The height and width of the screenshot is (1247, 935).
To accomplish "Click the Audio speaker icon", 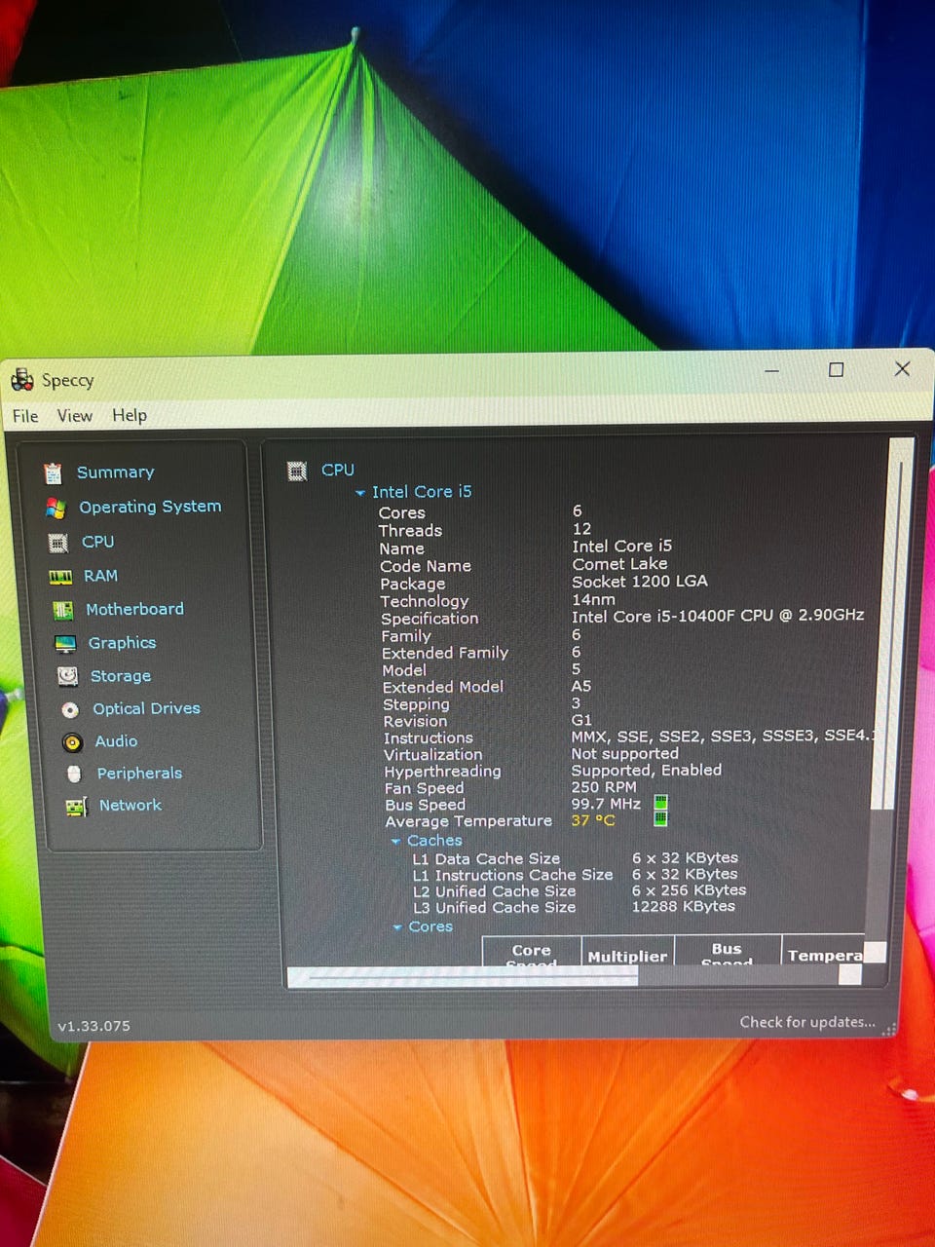I will [x=72, y=742].
